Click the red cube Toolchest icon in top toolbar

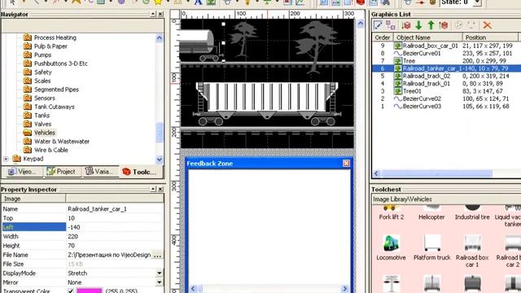361,2
